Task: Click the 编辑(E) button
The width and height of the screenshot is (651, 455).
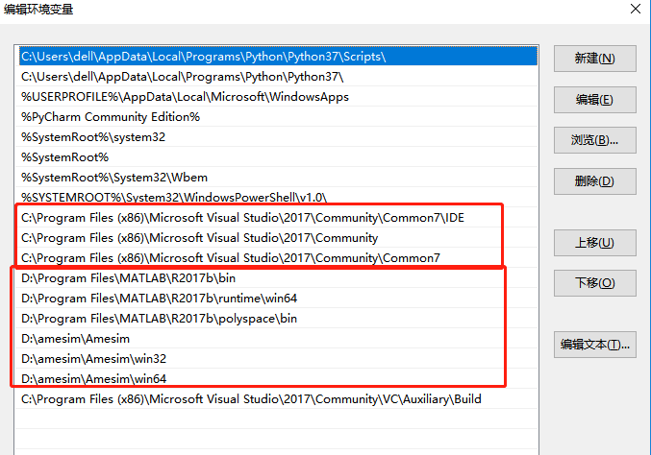Action: pyautogui.click(x=594, y=100)
